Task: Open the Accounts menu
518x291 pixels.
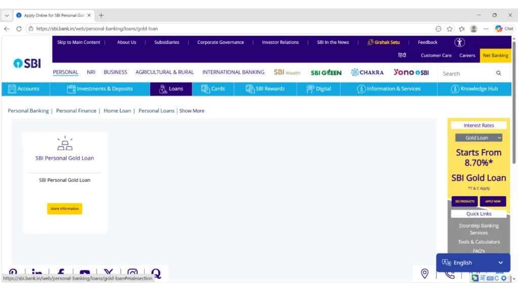Action: click(25, 89)
